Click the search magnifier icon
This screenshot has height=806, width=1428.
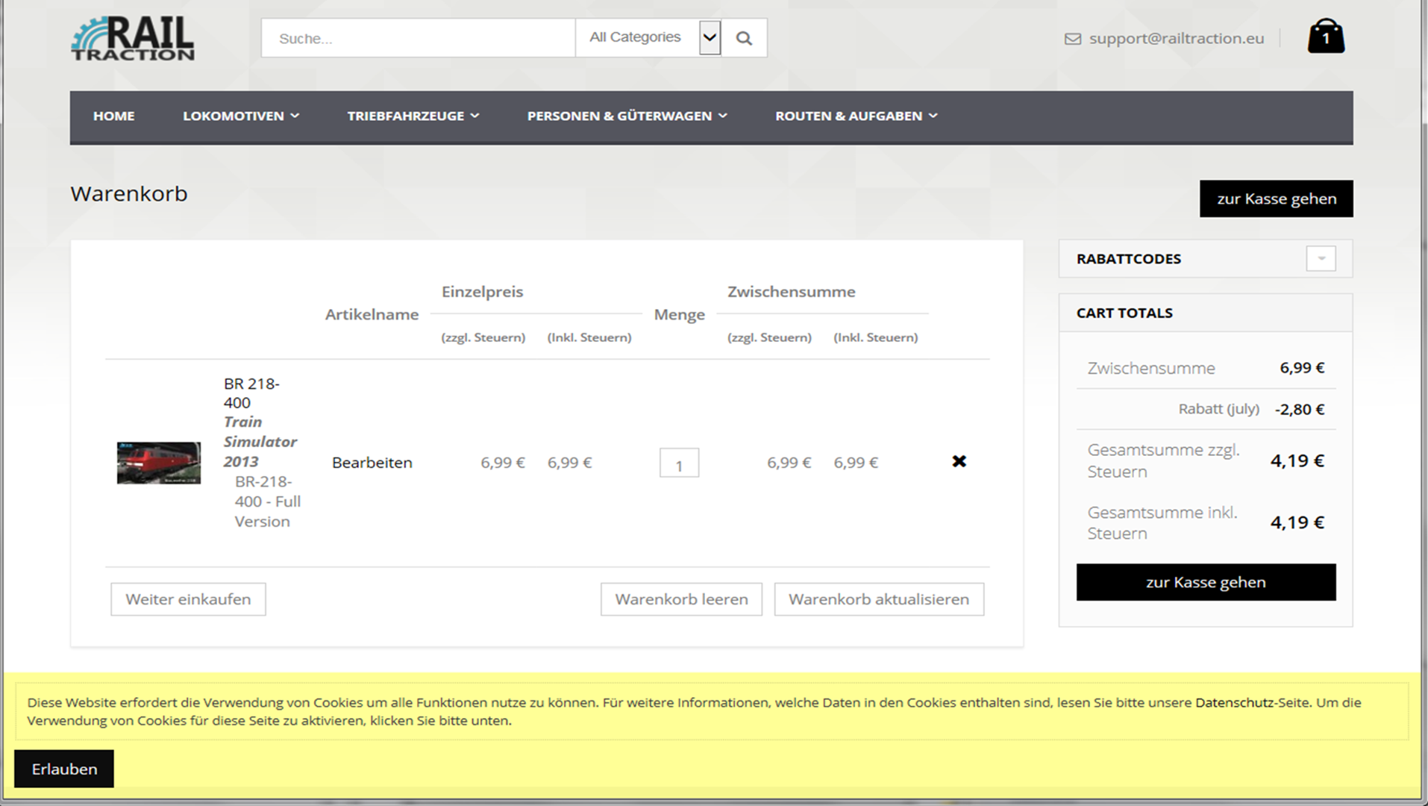(x=744, y=38)
